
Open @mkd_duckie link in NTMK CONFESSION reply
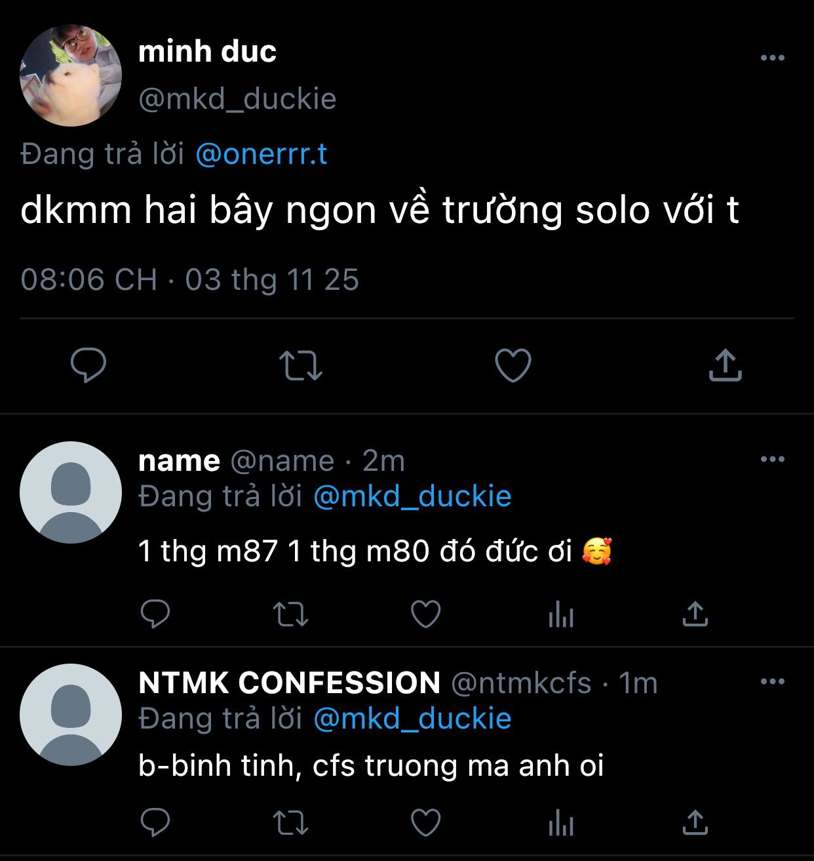coord(412,719)
